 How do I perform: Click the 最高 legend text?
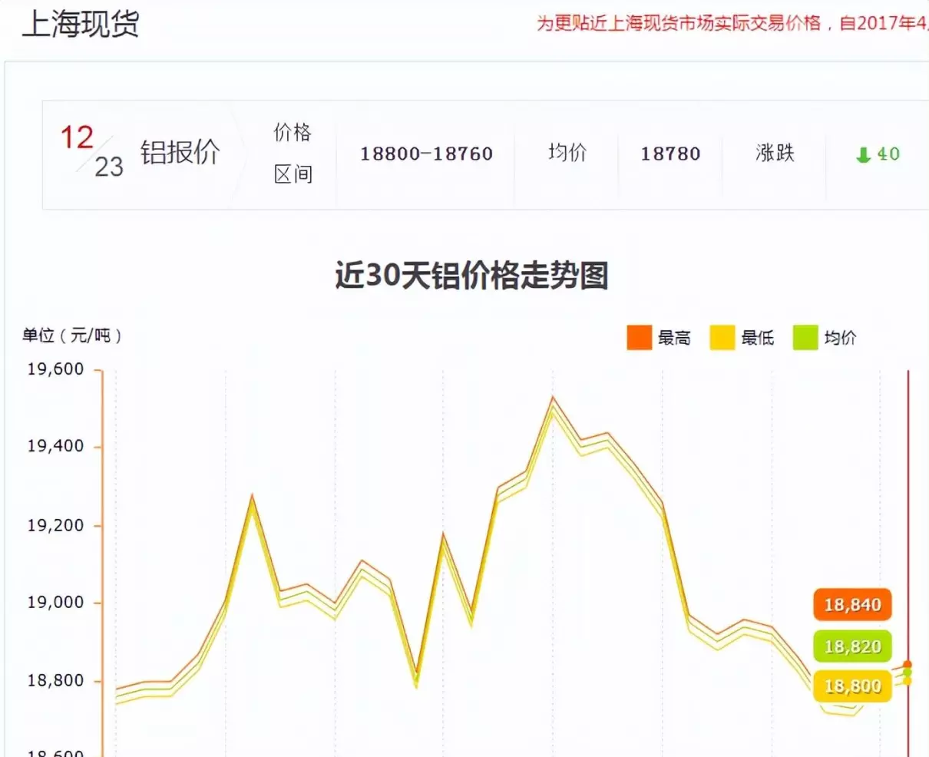(x=674, y=338)
